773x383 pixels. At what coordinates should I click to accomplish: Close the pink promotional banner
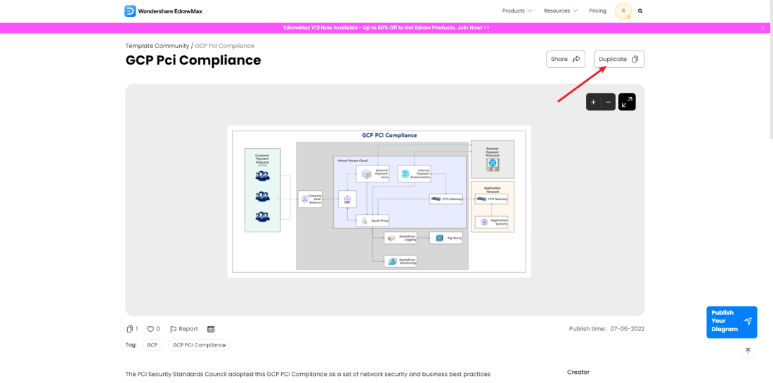(x=762, y=28)
